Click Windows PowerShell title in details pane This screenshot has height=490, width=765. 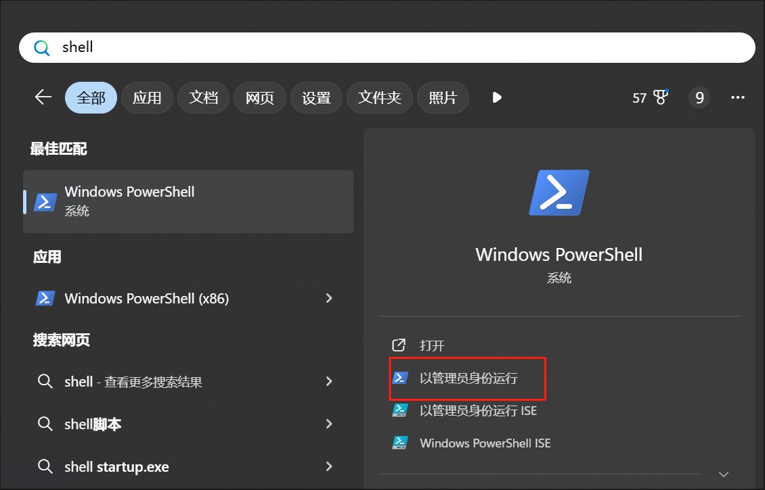pyautogui.click(x=559, y=255)
